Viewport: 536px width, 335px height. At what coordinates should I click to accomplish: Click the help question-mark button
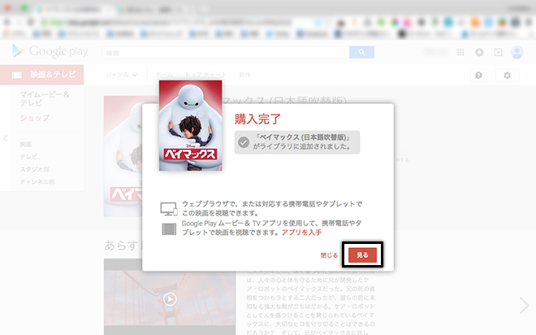tap(478, 75)
